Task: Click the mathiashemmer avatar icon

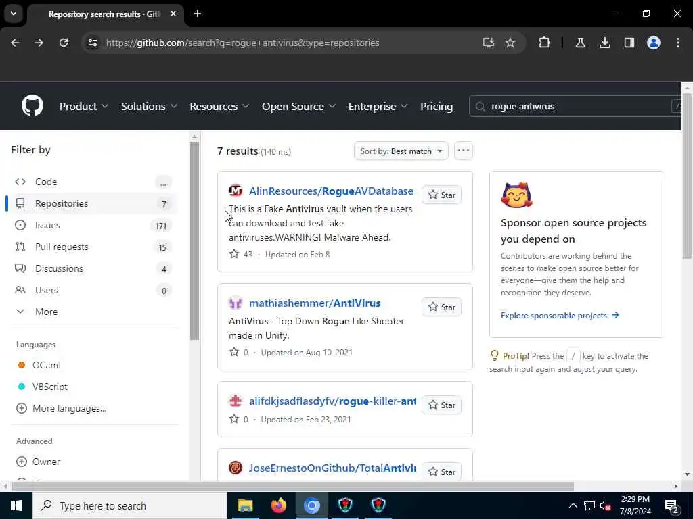Action: (236, 303)
